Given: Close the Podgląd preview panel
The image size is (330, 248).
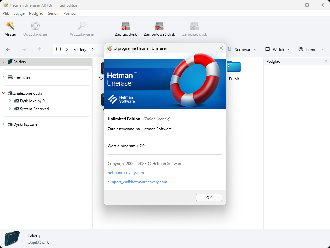Looking at the screenshot, I should [326, 61].
